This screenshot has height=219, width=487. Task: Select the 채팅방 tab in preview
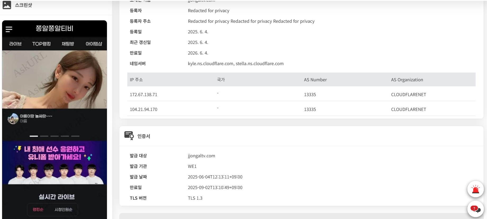[68, 44]
